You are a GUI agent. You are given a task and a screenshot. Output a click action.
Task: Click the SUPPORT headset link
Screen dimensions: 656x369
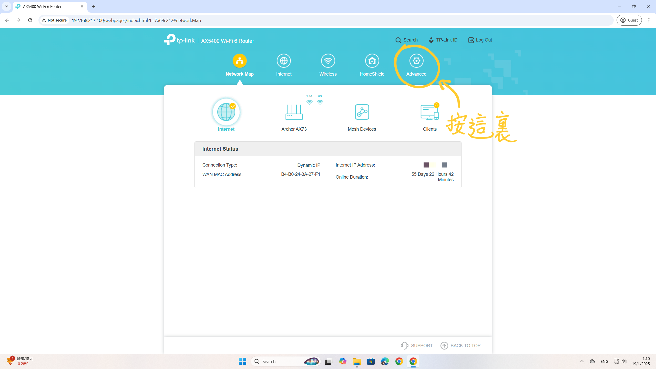pos(417,345)
